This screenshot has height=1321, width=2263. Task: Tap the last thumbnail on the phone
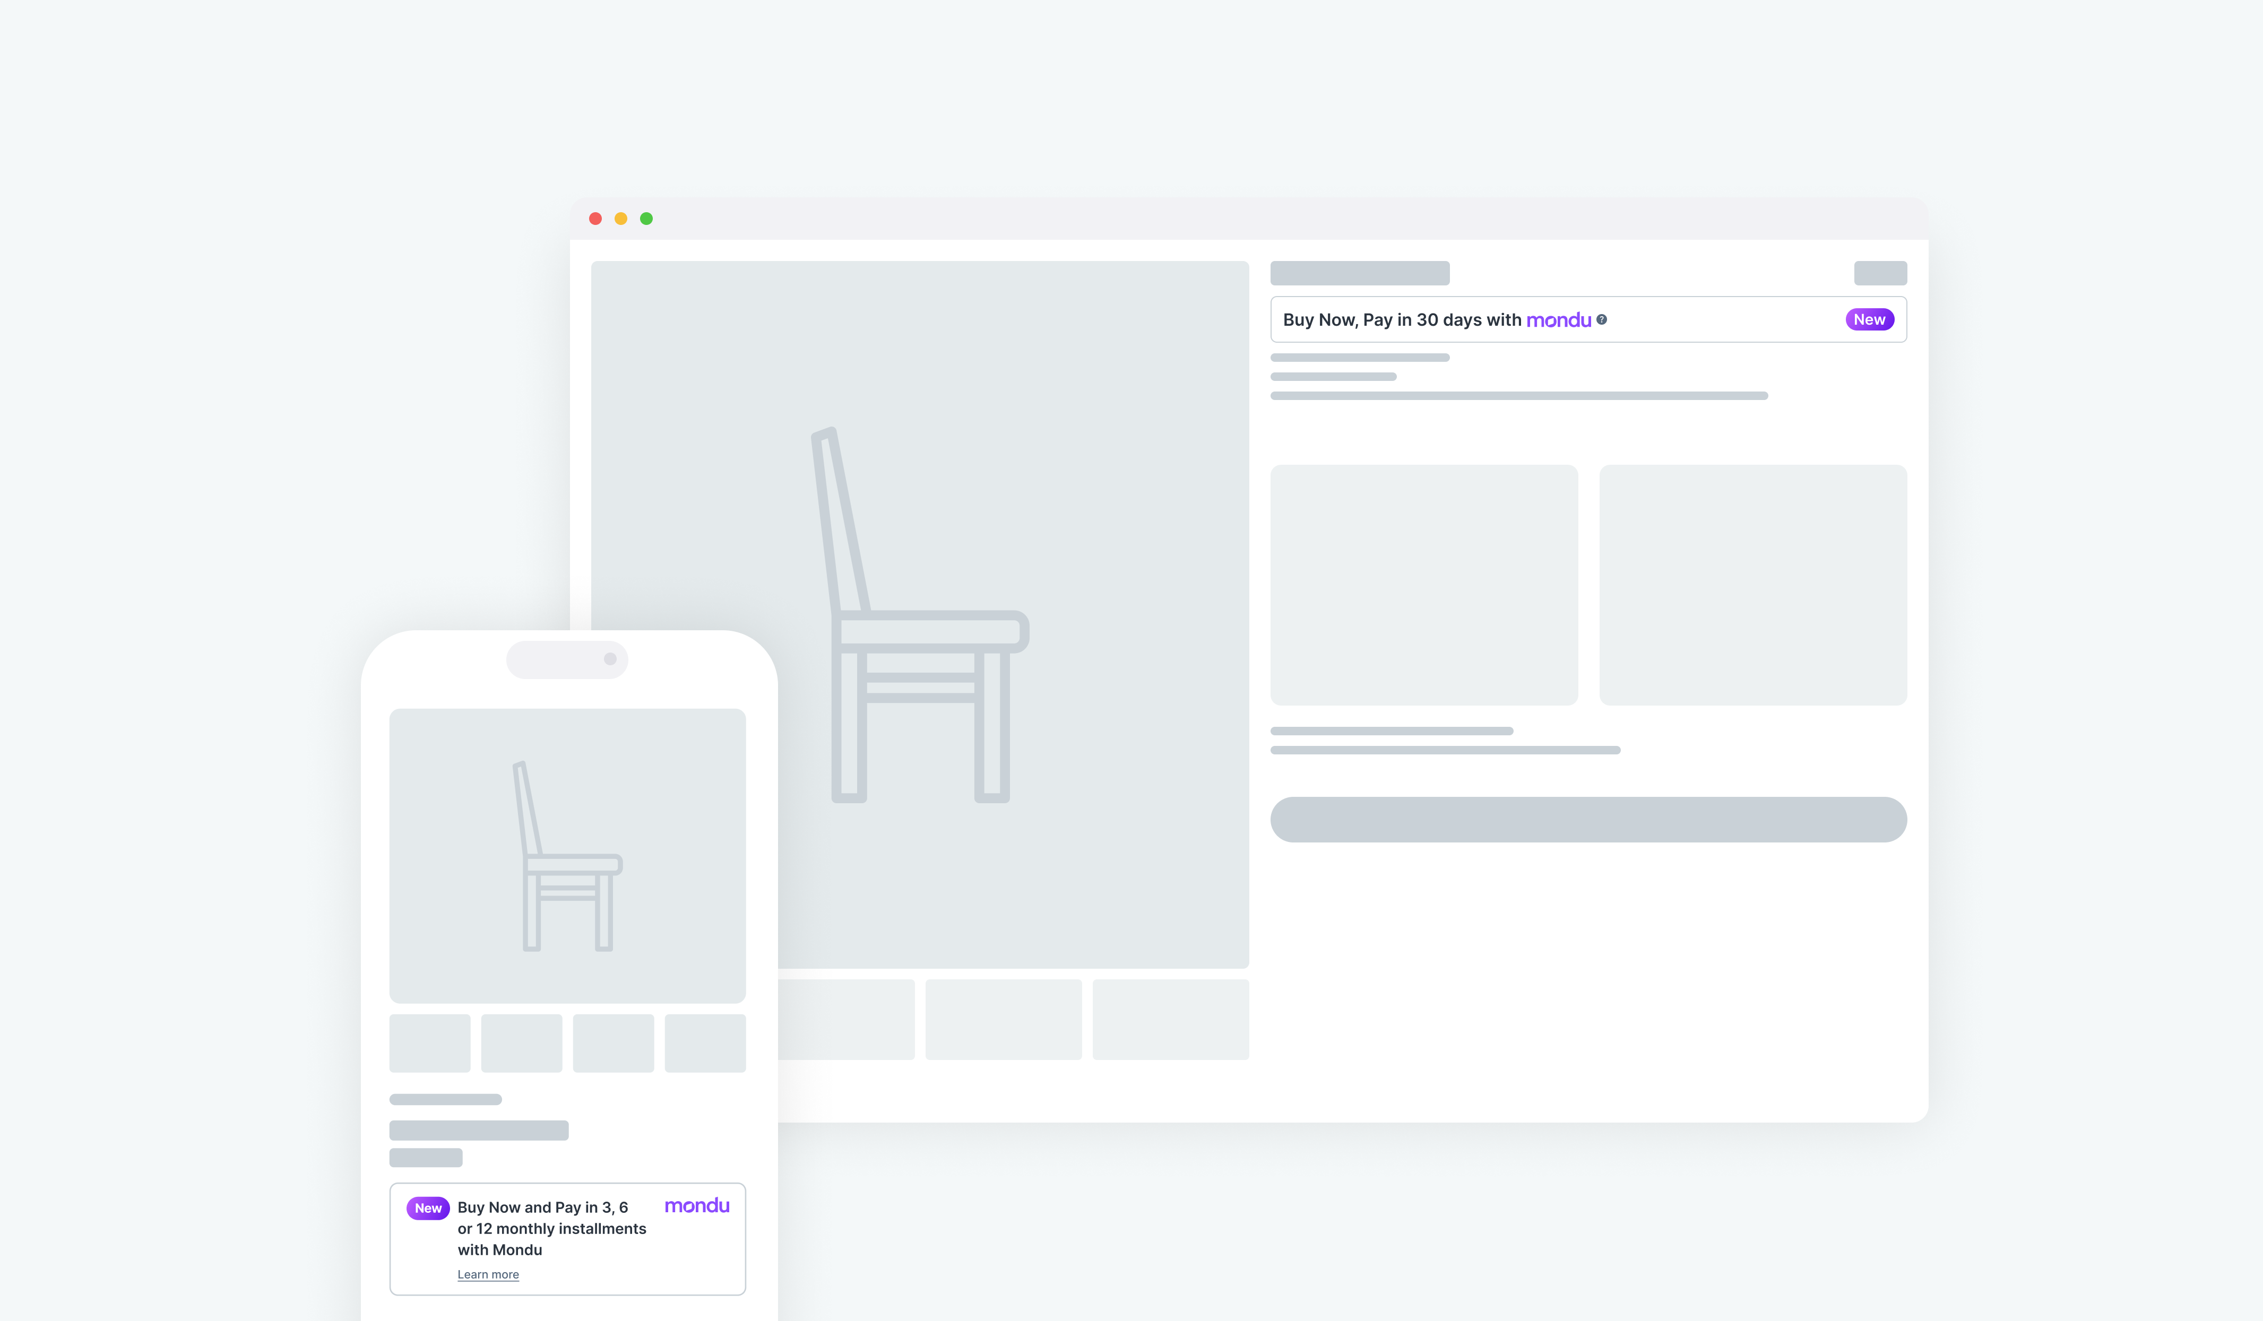coord(705,1043)
